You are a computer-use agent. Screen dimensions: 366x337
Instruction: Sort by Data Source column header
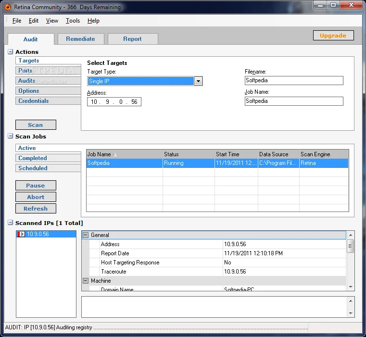click(278, 154)
